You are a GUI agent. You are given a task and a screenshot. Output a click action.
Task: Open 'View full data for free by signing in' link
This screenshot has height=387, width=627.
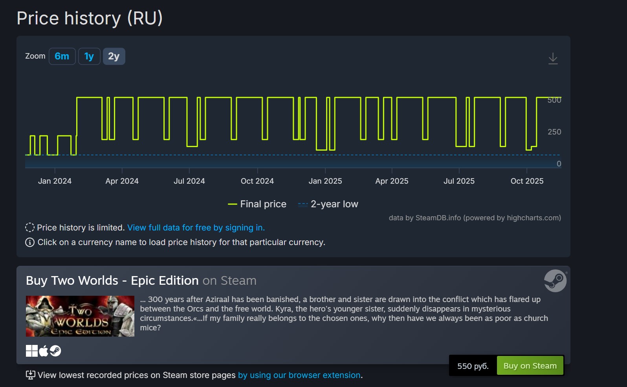pyautogui.click(x=196, y=228)
